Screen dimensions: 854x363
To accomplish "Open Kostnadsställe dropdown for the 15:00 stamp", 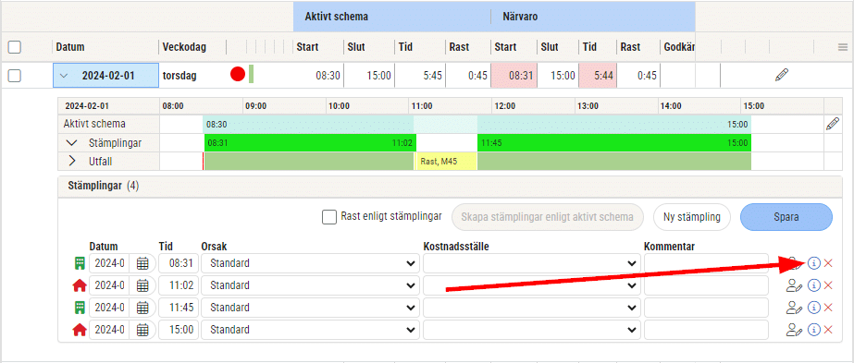I will coord(532,330).
